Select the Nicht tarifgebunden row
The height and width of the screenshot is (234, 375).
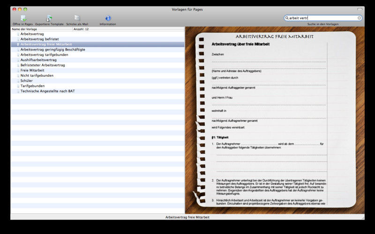(97, 76)
